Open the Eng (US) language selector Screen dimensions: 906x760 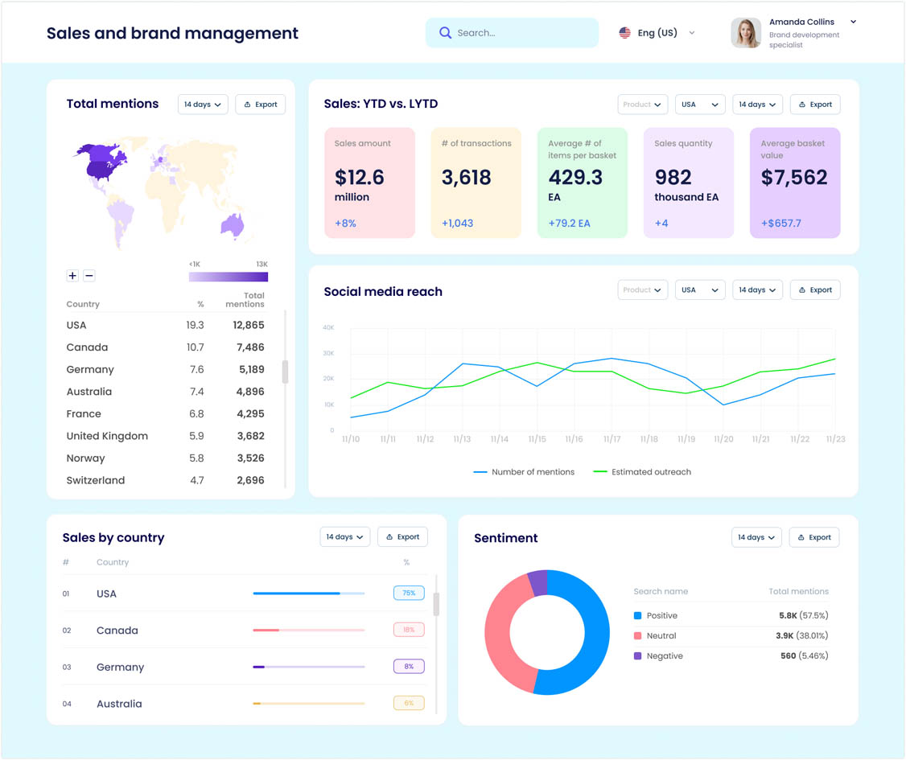tap(657, 33)
